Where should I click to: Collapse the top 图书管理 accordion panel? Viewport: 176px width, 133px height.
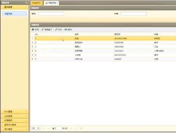pos(26,7)
